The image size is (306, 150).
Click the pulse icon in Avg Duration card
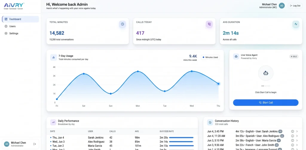point(296,24)
